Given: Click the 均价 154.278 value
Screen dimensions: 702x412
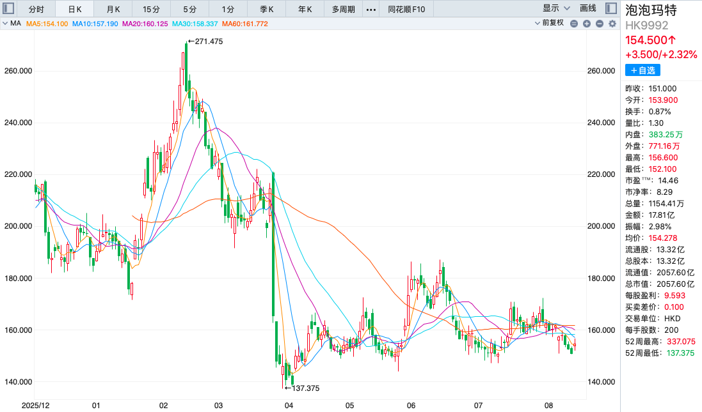Looking at the screenshot, I should [x=663, y=238].
